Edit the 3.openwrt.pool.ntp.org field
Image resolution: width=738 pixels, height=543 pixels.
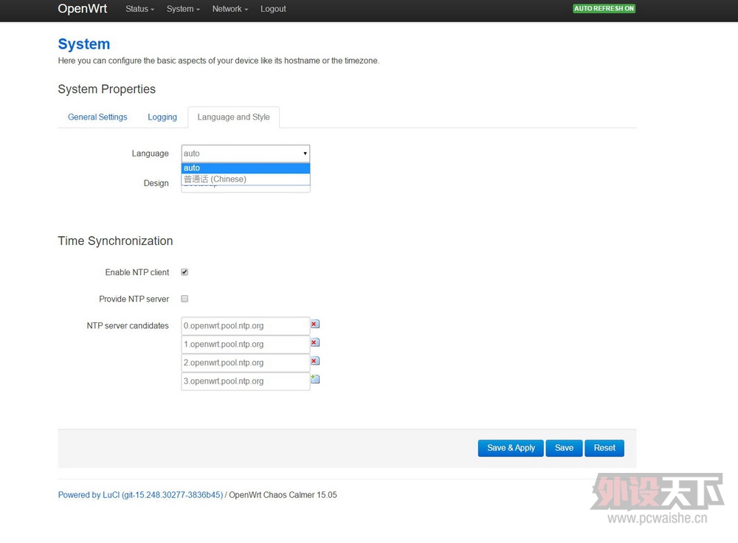246,381
